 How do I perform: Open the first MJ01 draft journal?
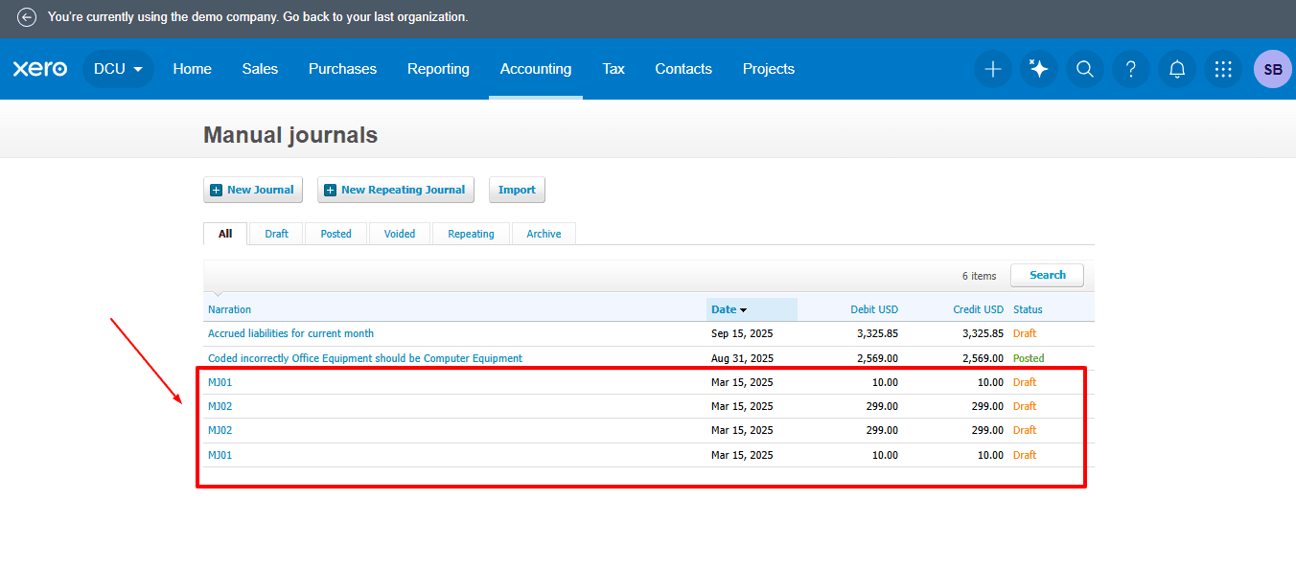pos(220,381)
